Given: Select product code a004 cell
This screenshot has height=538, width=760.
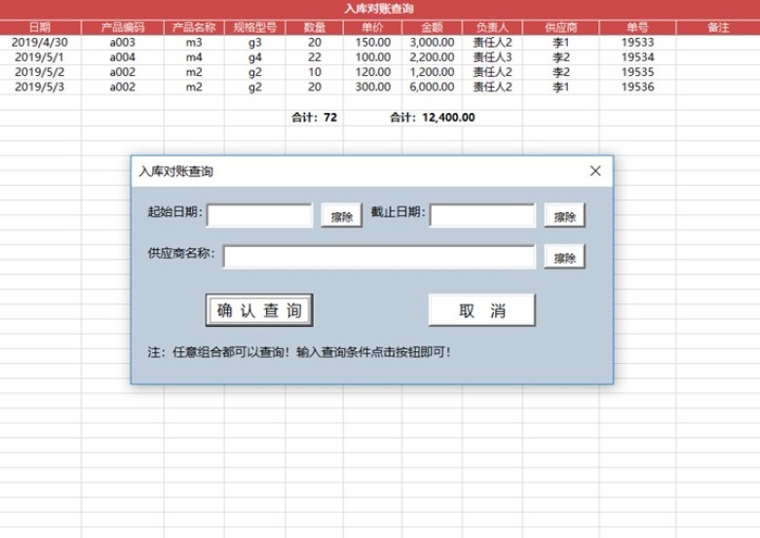Looking at the screenshot, I should point(123,57).
